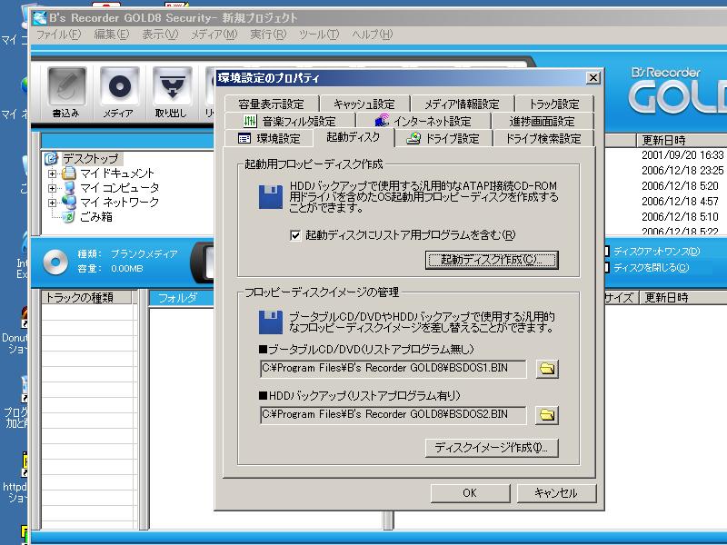
Task: Open the ヘルプ(H) menu
Action: tap(373, 35)
